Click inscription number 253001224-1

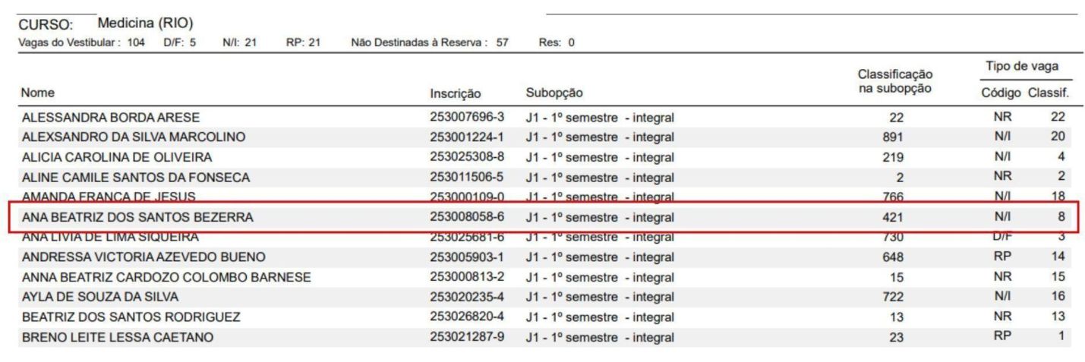click(x=467, y=137)
